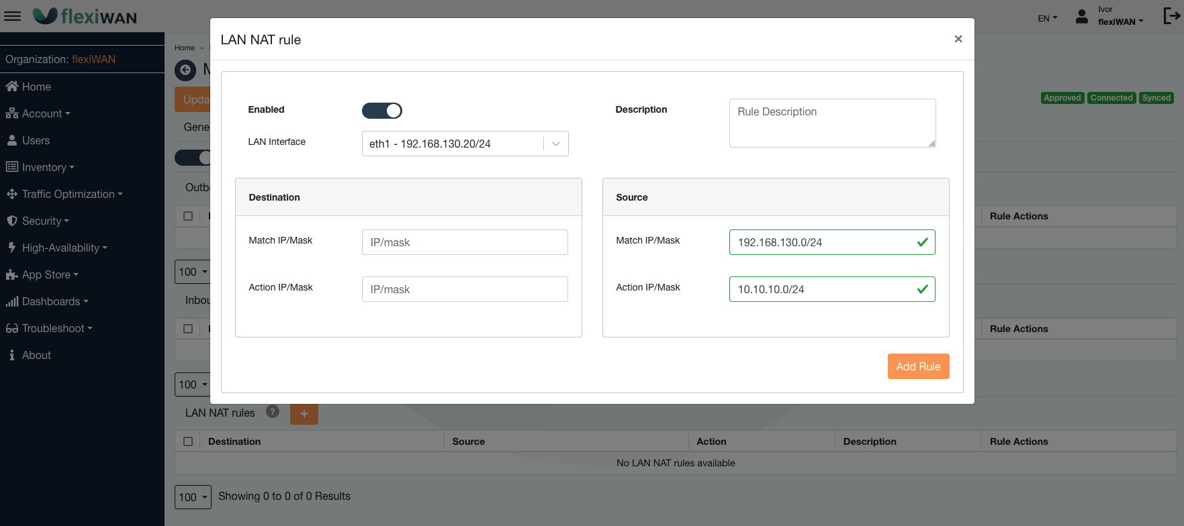
Task: Open Home in the sidebar
Action: [x=36, y=87]
